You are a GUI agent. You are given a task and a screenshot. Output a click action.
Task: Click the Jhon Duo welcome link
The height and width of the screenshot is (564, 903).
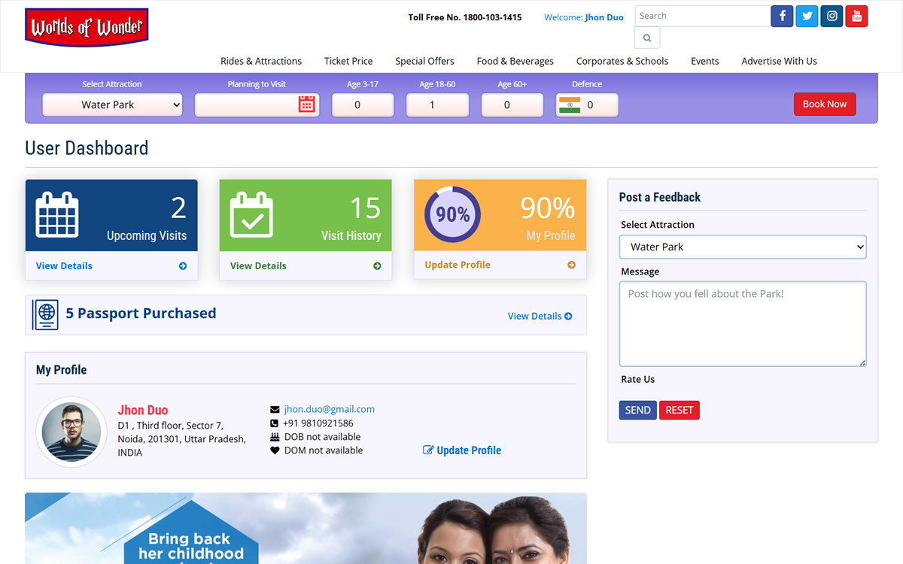click(604, 17)
